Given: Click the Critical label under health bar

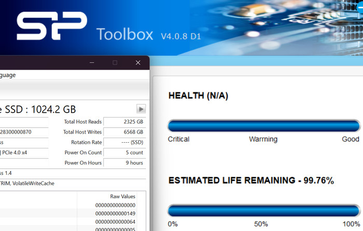Looking at the screenshot, I should point(178,139).
